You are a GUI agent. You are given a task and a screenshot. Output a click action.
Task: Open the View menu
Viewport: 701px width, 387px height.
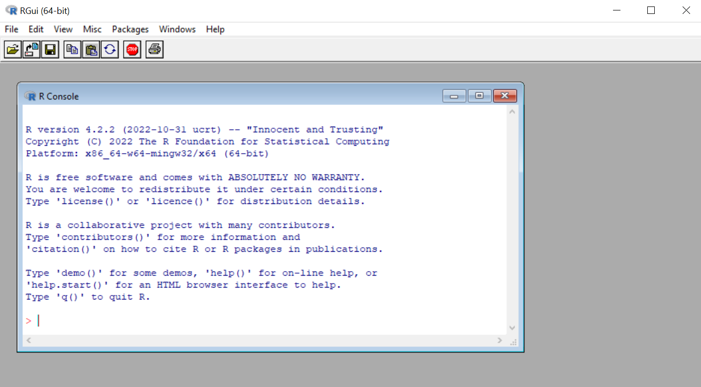coord(63,29)
